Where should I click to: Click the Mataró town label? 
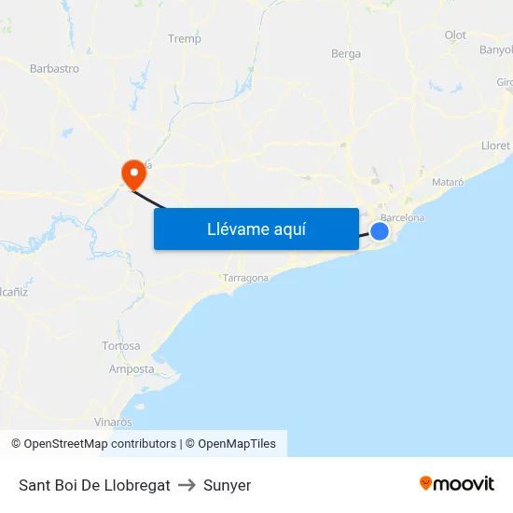point(448,182)
